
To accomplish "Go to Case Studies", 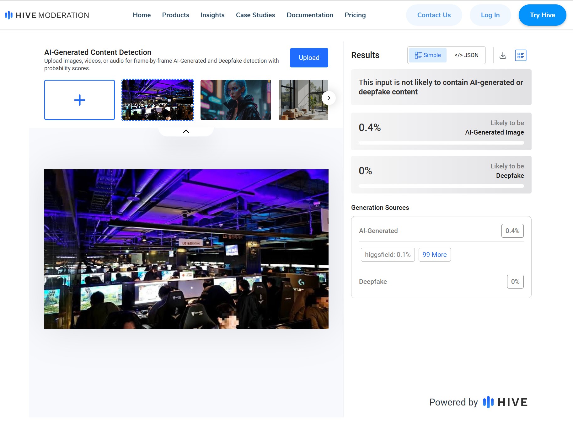I will 255,15.
